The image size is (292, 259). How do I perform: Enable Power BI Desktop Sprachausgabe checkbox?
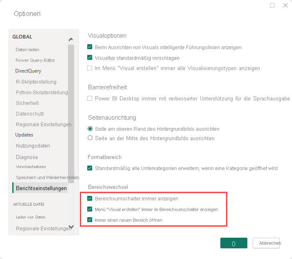tap(90, 98)
